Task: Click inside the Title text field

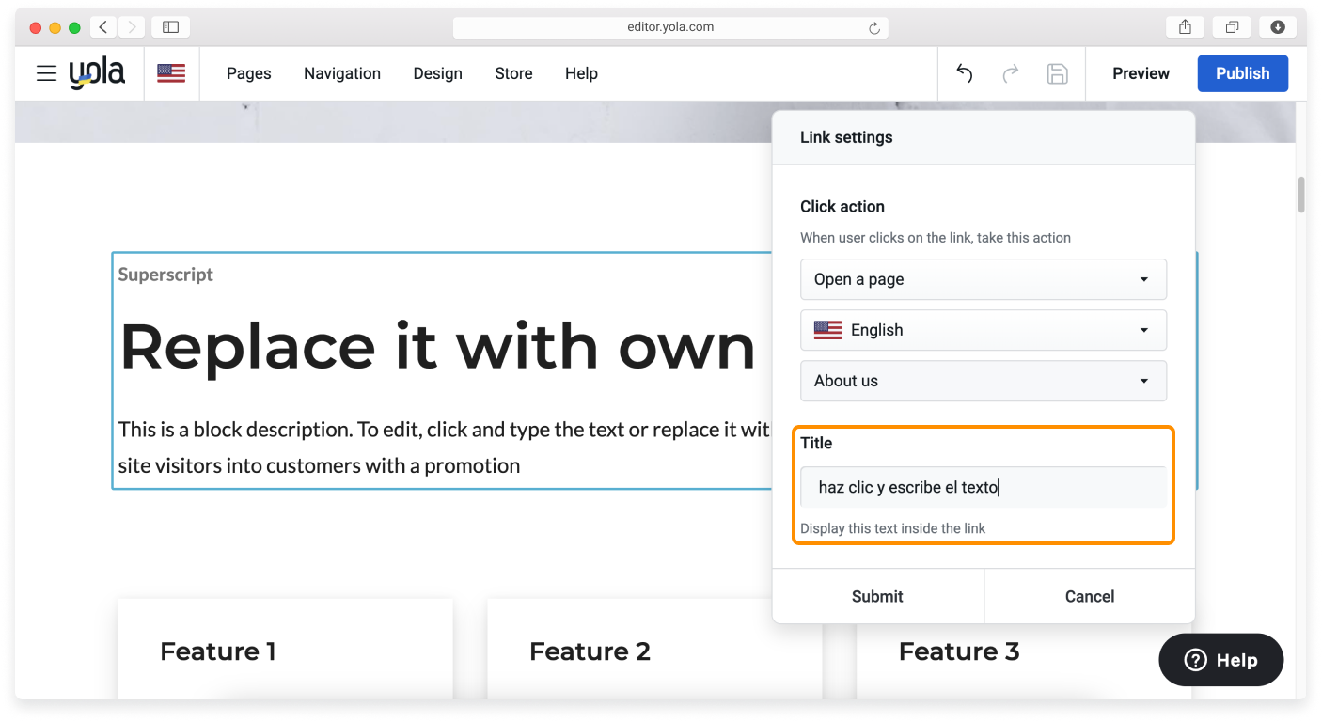Action: coord(983,487)
